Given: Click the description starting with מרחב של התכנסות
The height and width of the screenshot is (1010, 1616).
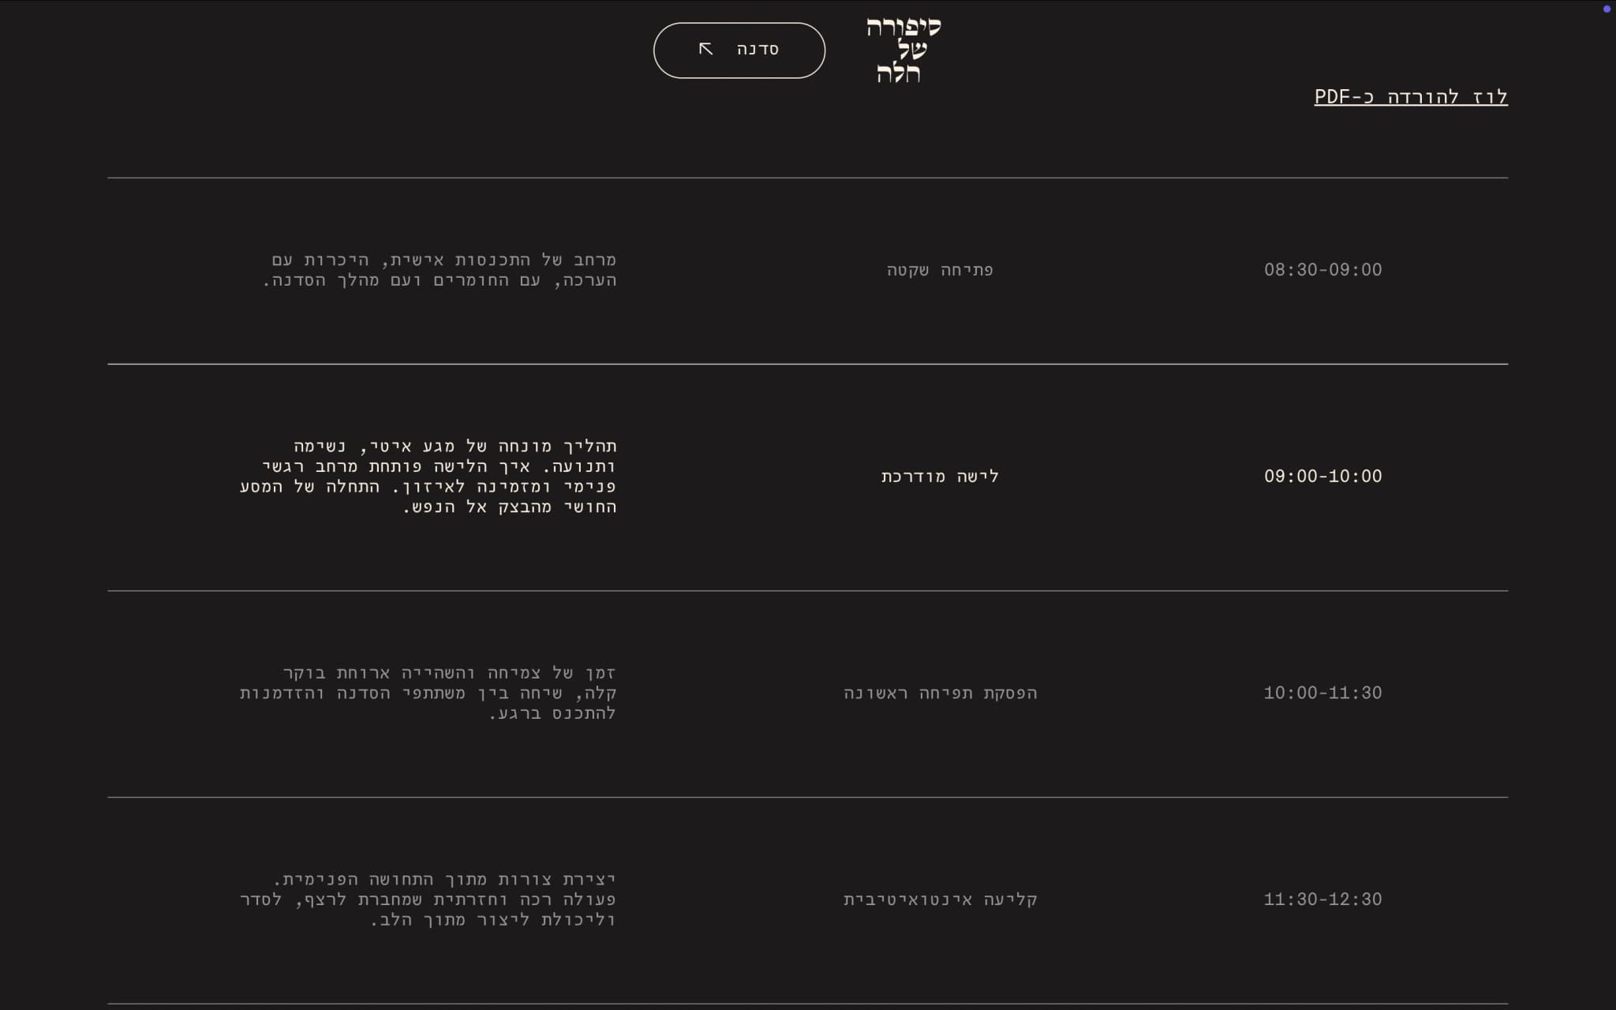Looking at the screenshot, I should tap(440, 270).
